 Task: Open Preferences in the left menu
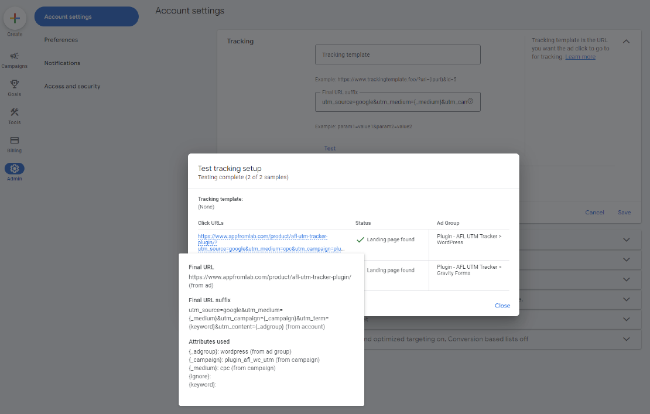point(61,40)
